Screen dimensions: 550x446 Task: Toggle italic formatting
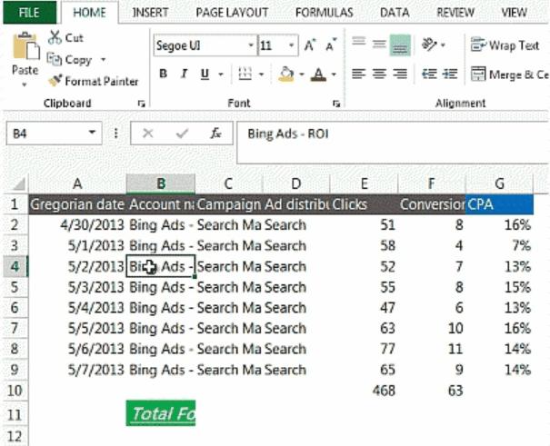pyautogui.click(x=184, y=74)
